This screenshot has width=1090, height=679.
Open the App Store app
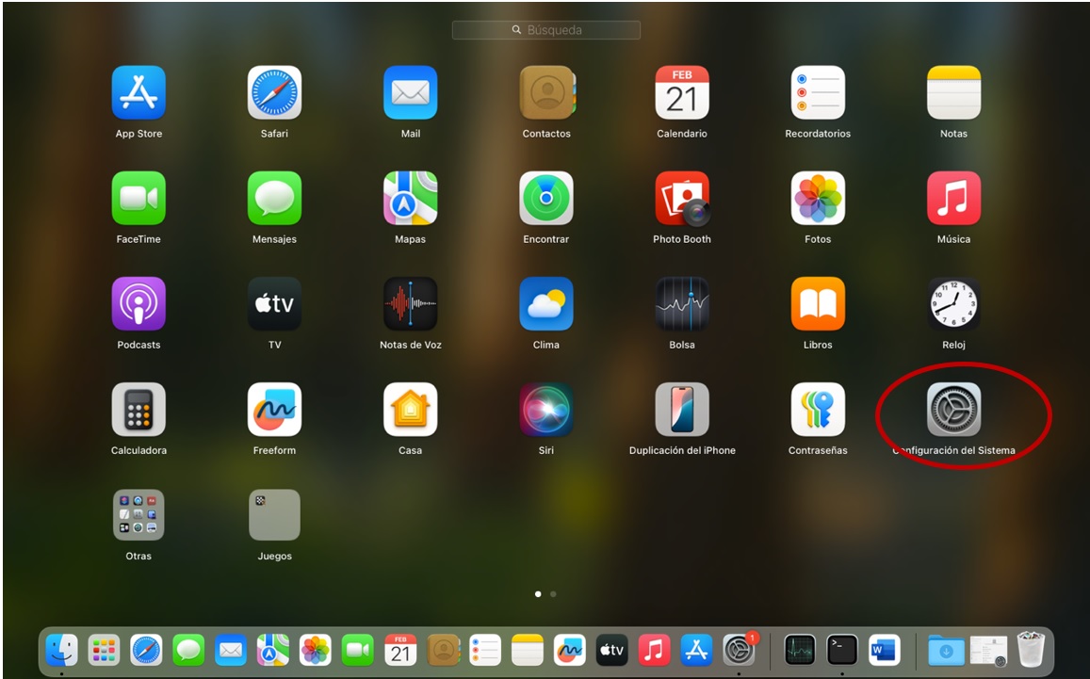coord(138,93)
